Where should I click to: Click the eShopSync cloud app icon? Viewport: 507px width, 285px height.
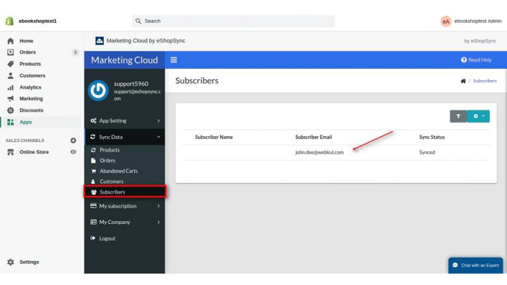tap(99, 41)
